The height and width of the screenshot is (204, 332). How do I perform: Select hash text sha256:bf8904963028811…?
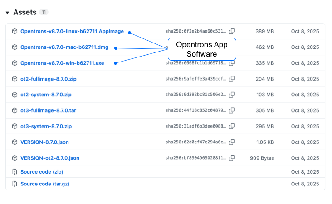(196, 158)
